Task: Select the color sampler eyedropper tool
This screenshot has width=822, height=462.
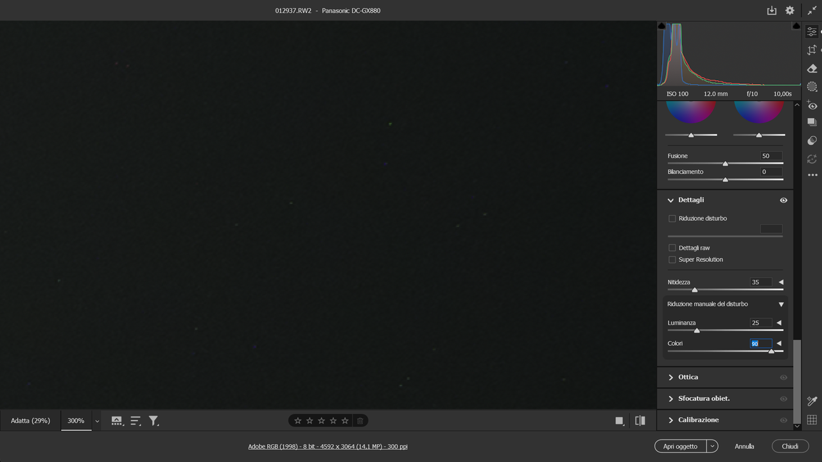Action: click(x=812, y=402)
